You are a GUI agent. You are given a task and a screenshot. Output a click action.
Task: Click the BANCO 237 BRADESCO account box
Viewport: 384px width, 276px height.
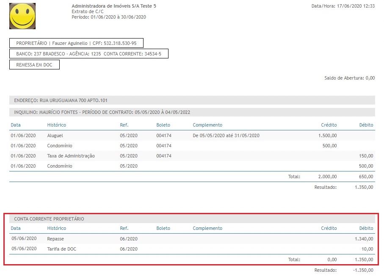click(x=88, y=54)
